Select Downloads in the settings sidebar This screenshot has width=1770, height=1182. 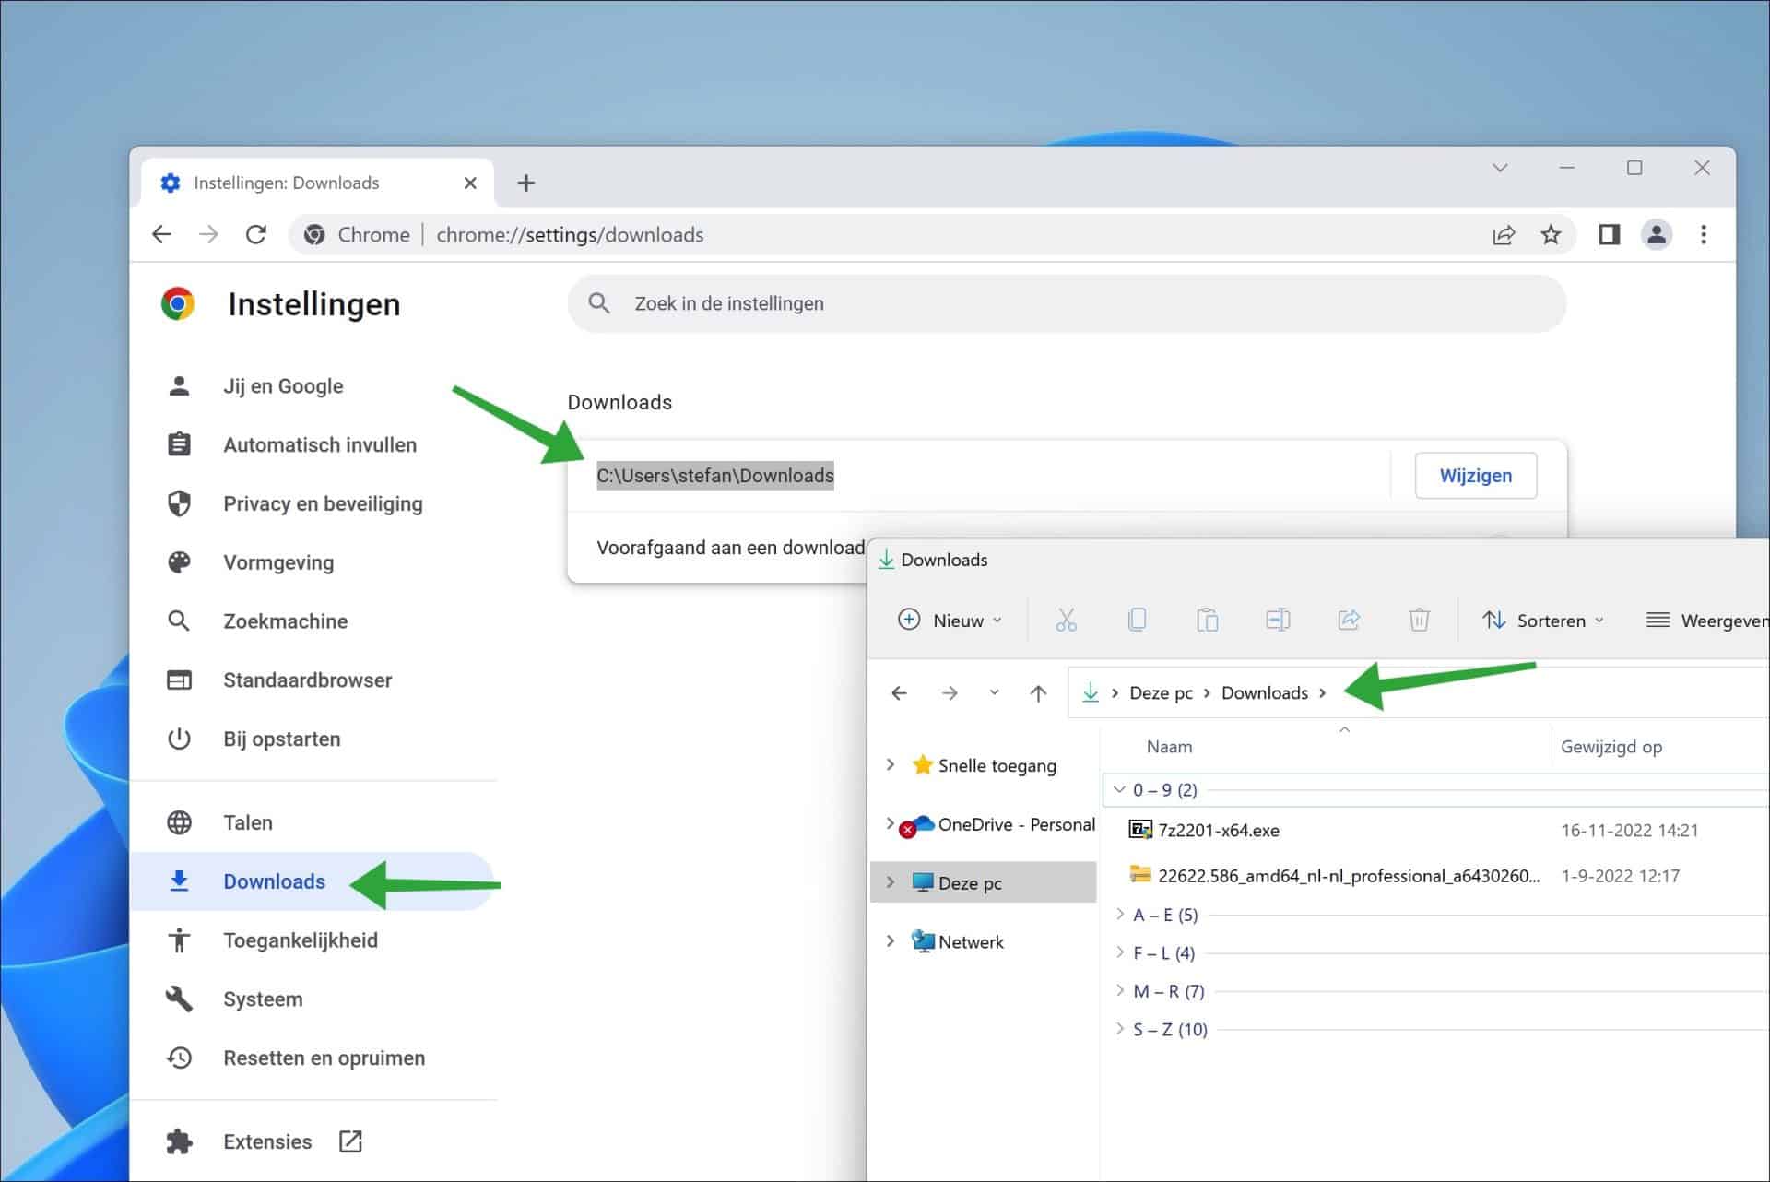pos(273,881)
